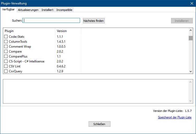Tick the CS-Script C# Intellisense checkbox
196x134 pixels.
[6, 61]
